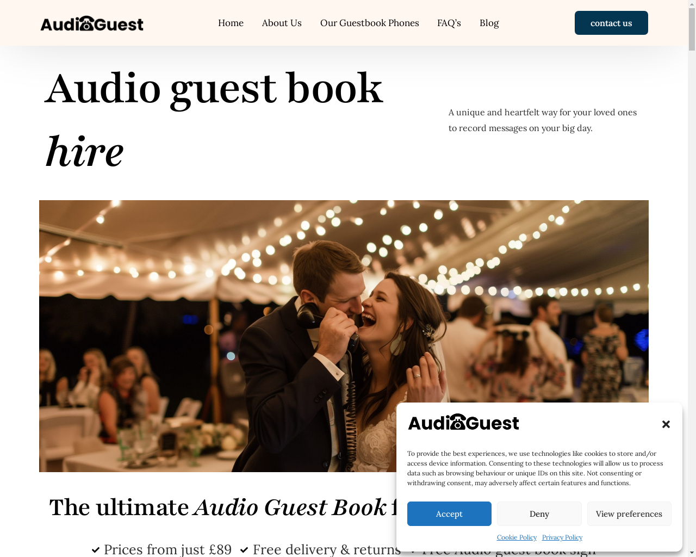The height and width of the screenshot is (557, 696).
Task: Go to the About Us page
Action: pyautogui.click(x=282, y=23)
